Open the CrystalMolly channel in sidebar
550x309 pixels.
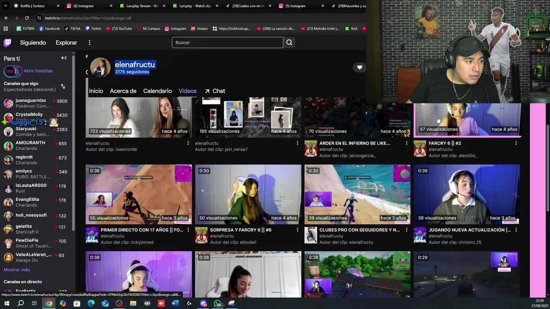[x=36, y=117]
